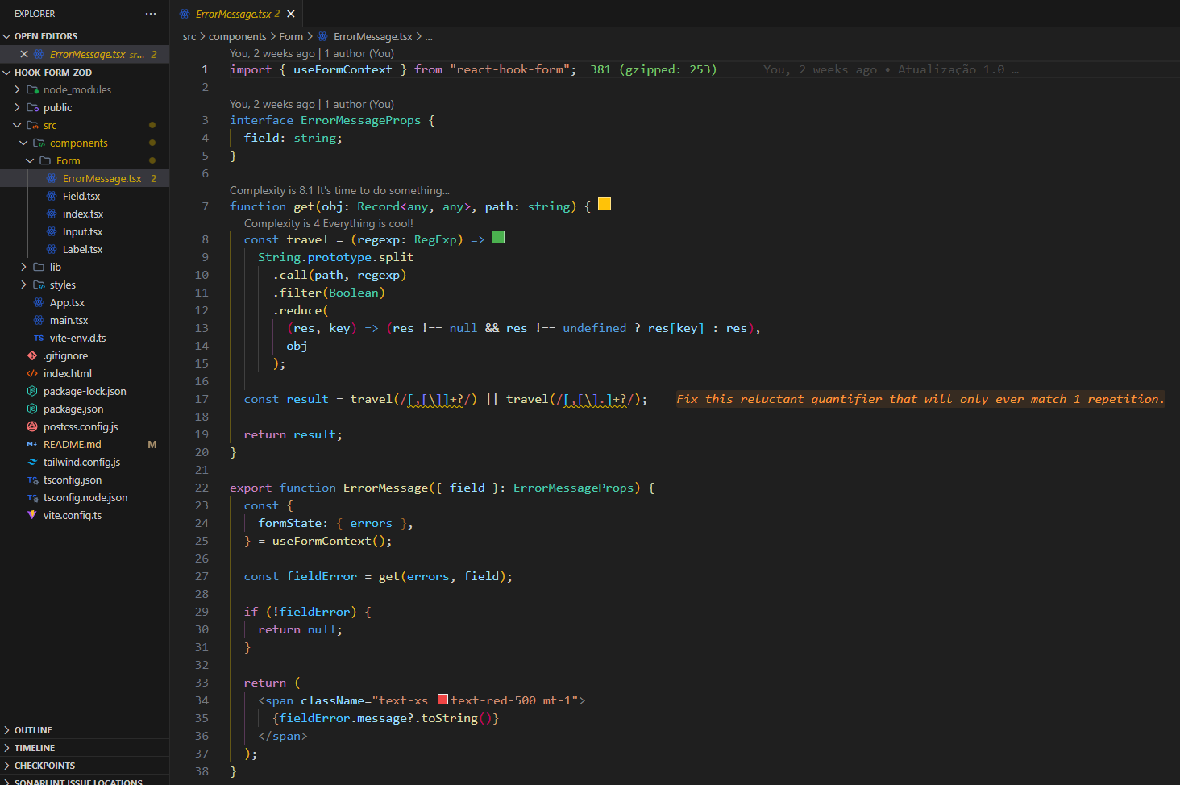Open tailwind.config.js file
Image resolution: width=1180 pixels, height=785 pixels.
81,462
